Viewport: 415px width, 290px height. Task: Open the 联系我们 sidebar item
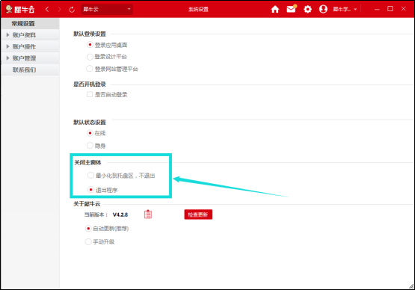(x=30, y=70)
